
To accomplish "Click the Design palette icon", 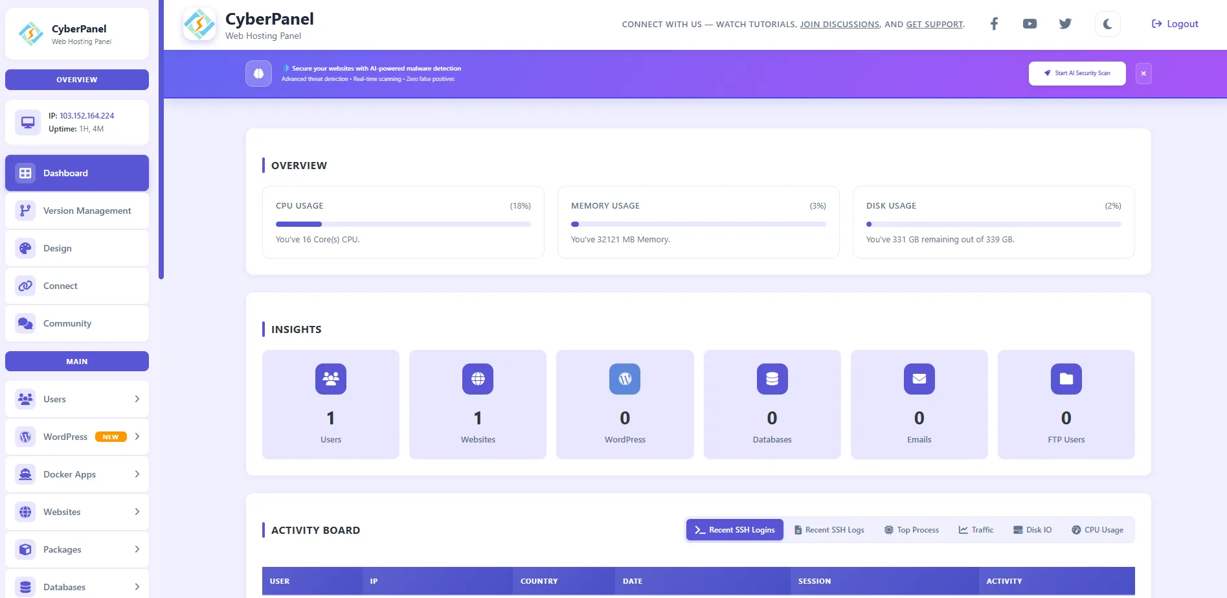I will 25,248.
